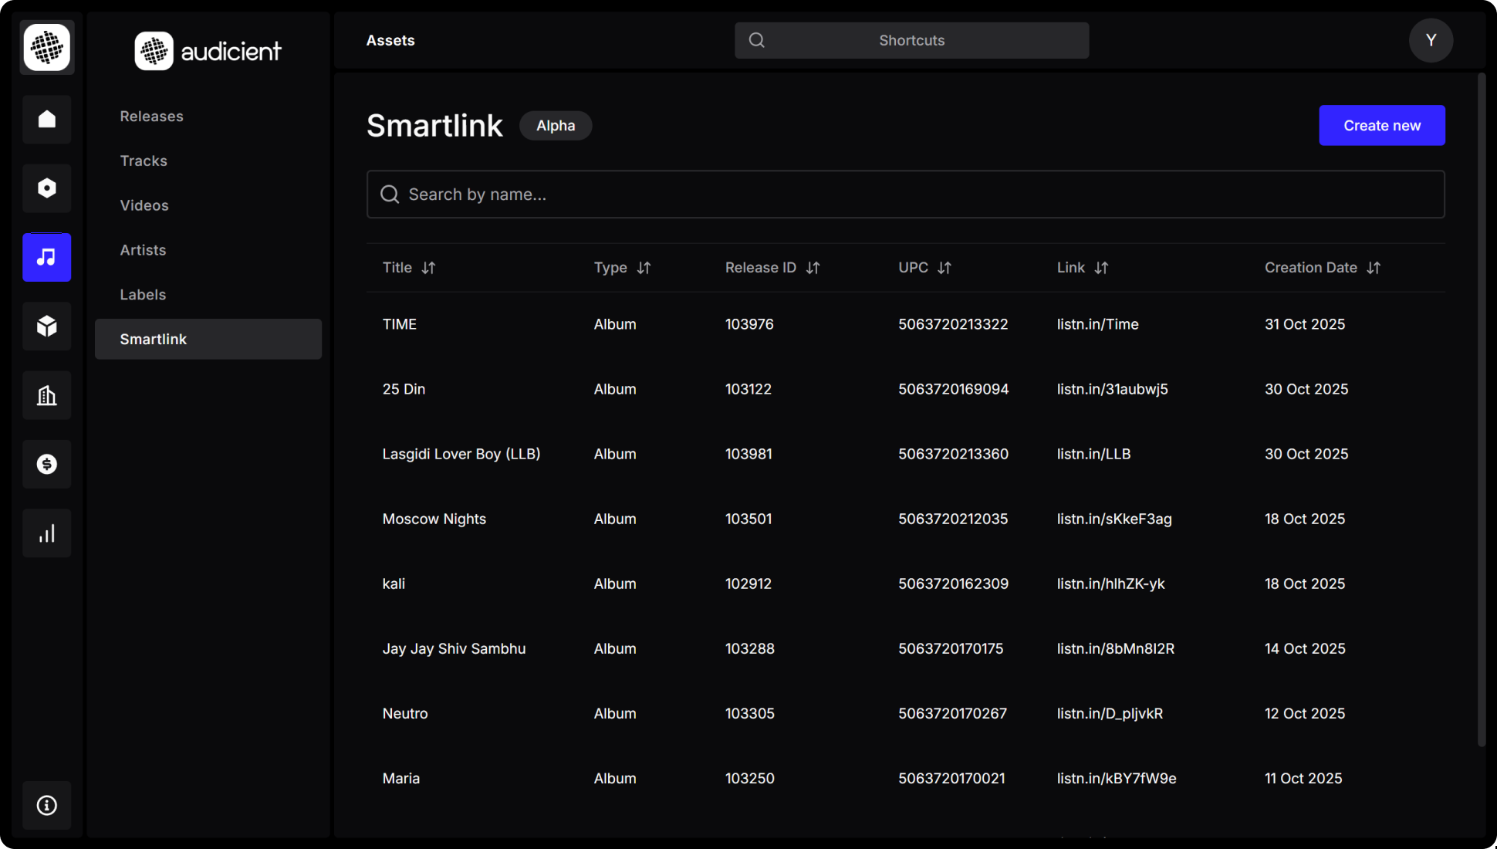Select the Home icon in the sidebar
This screenshot has height=849, width=1497.
[x=46, y=120]
